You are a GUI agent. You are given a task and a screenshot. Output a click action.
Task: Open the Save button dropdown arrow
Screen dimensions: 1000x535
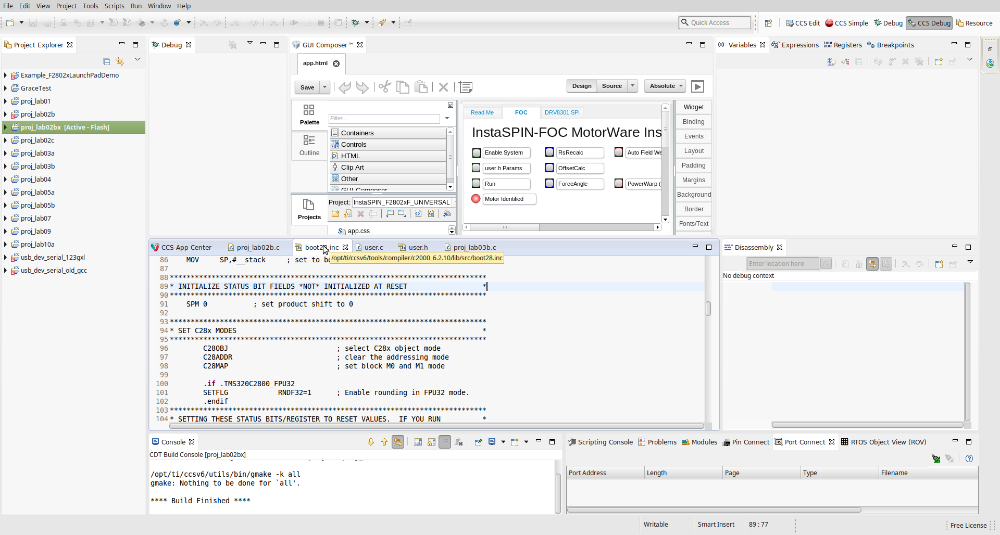(x=324, y=87)
